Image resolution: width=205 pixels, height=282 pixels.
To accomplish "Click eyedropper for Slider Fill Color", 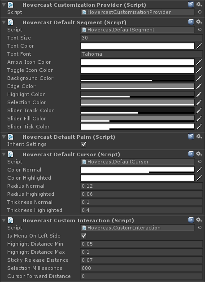I will pos(199,119).
